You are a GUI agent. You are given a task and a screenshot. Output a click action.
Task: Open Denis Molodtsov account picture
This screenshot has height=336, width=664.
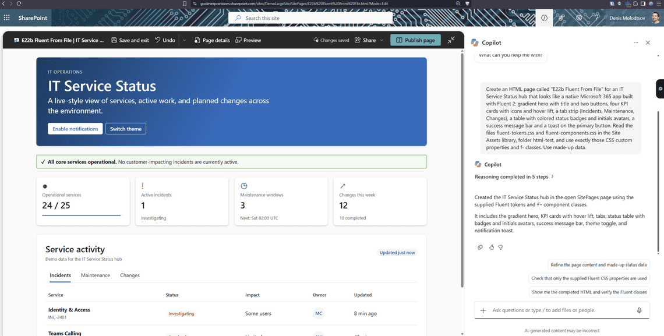tap(655, 18)
